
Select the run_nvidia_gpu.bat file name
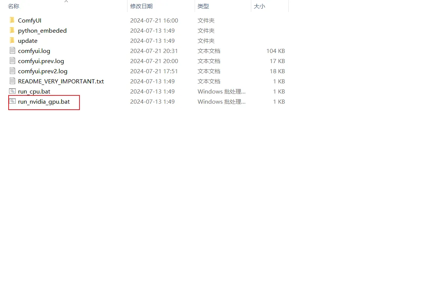click(x=44, y=102)
